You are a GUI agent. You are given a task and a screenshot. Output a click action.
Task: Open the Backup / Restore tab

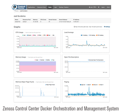[x=64, y=7]
